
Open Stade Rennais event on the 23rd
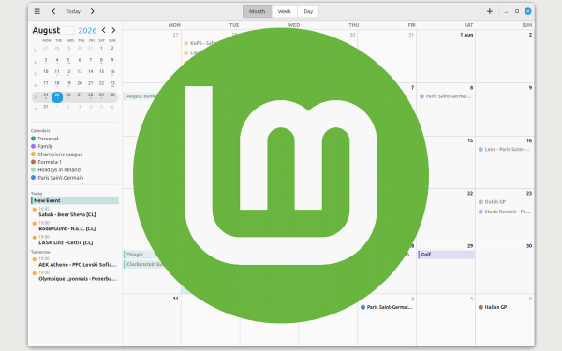(504, 212)
